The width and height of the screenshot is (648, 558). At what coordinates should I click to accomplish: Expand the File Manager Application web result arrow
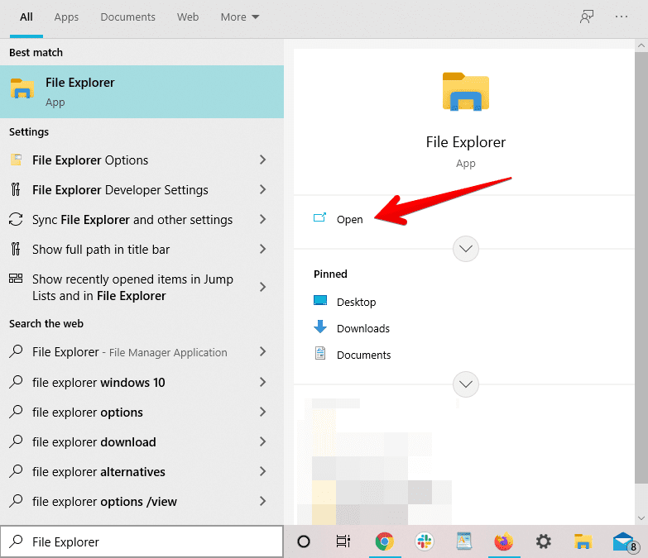coord(262,351)
